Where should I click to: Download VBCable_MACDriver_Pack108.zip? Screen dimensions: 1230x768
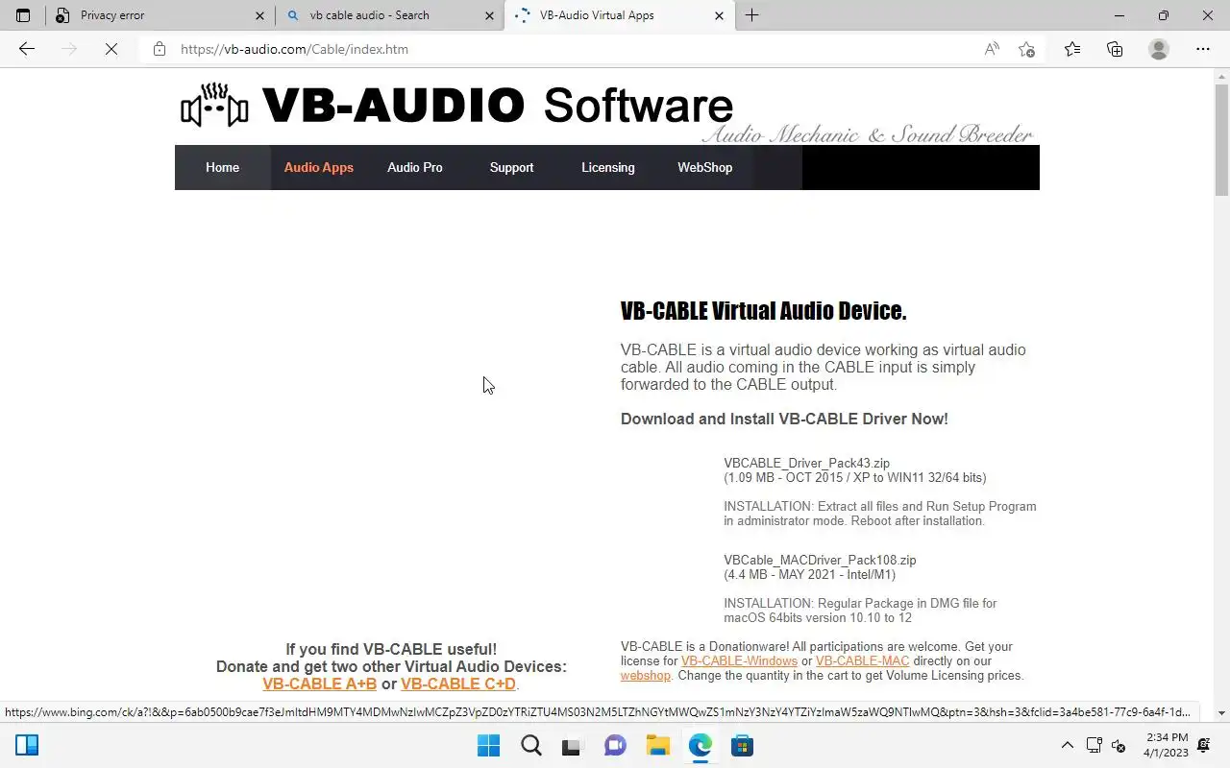tap(820, 560)
